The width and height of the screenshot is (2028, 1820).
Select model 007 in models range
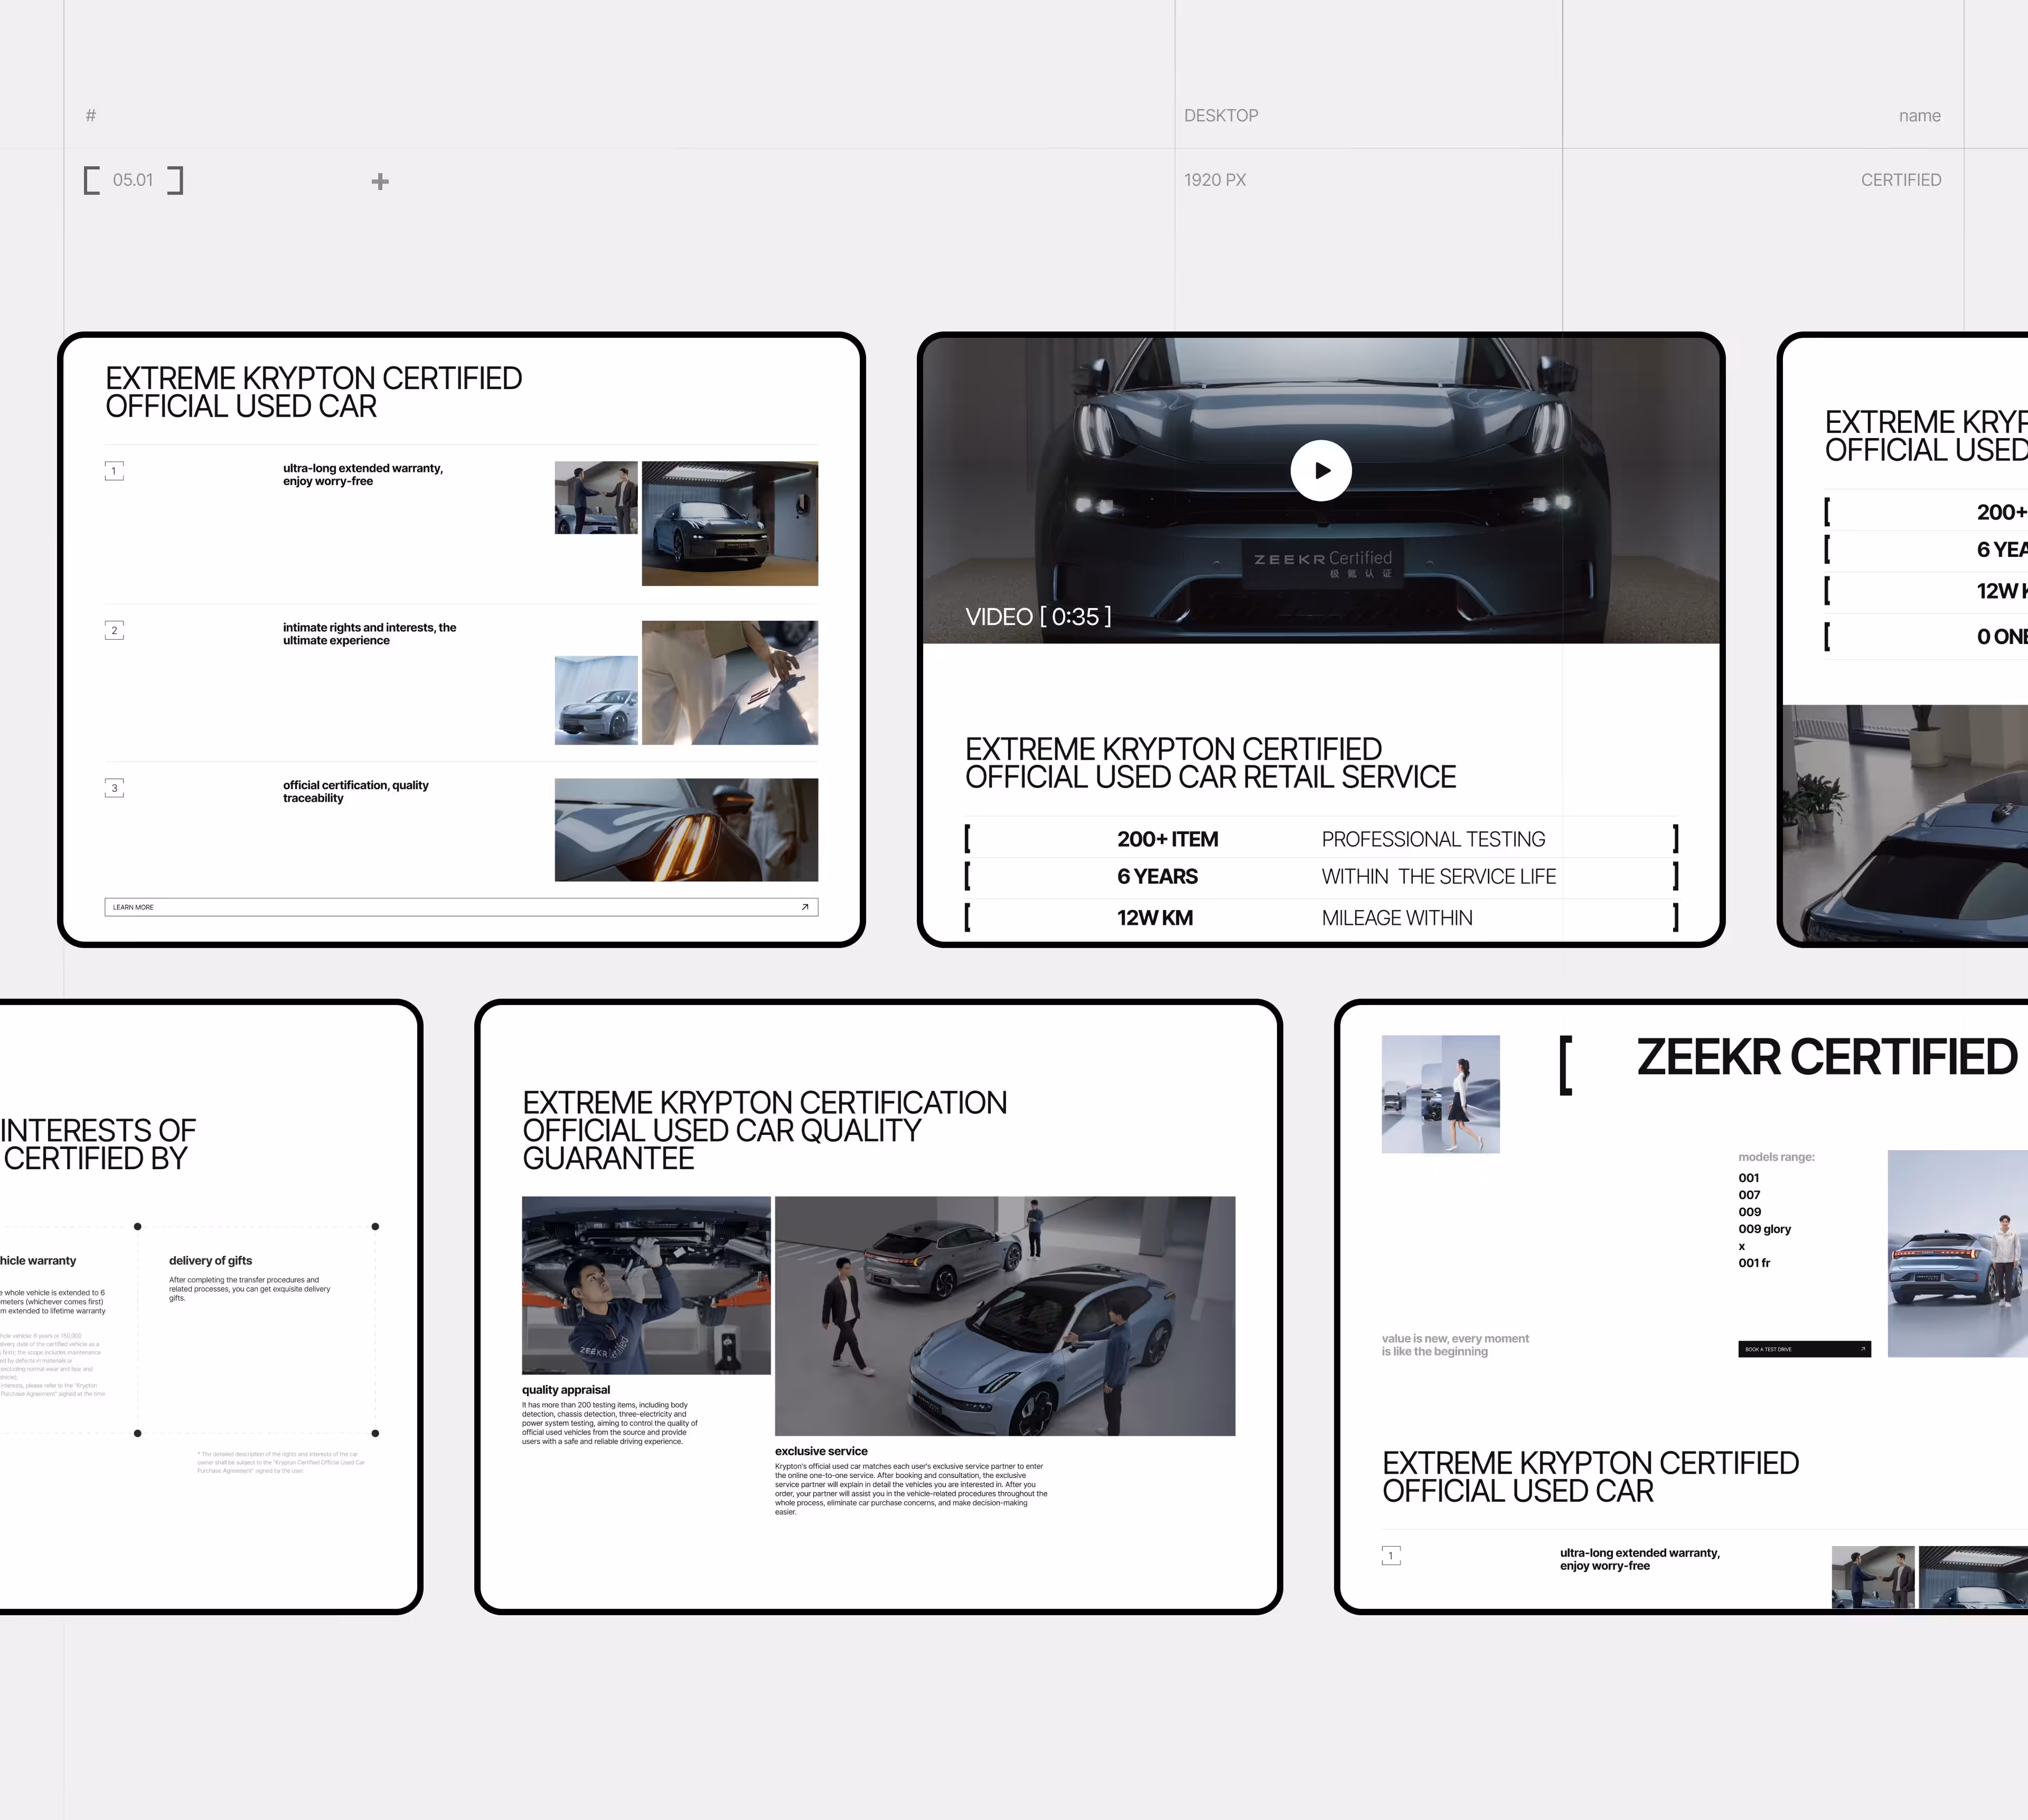(x=1749, y=1195)
